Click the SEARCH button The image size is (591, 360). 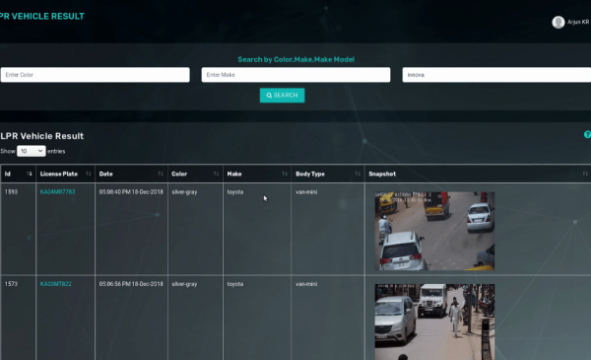click(283, 96)
